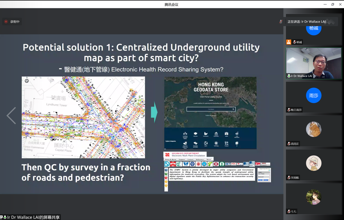The width and height of the screenshot is (344, 220).
Task: Open the About tab on EMPC page
Action: [209, 159]
